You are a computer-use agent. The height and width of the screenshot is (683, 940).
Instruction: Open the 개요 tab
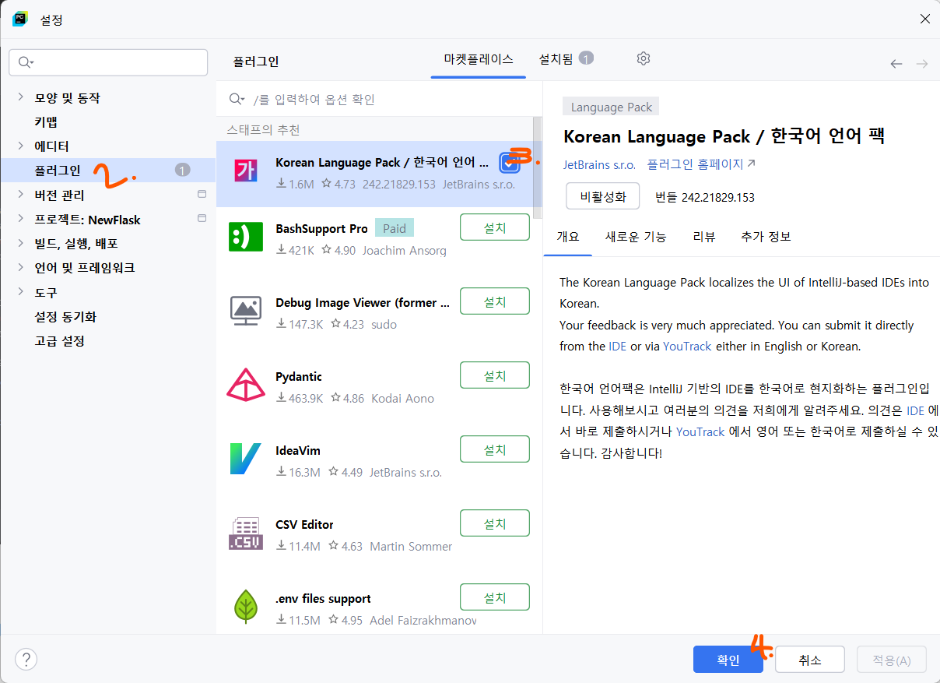568,237
